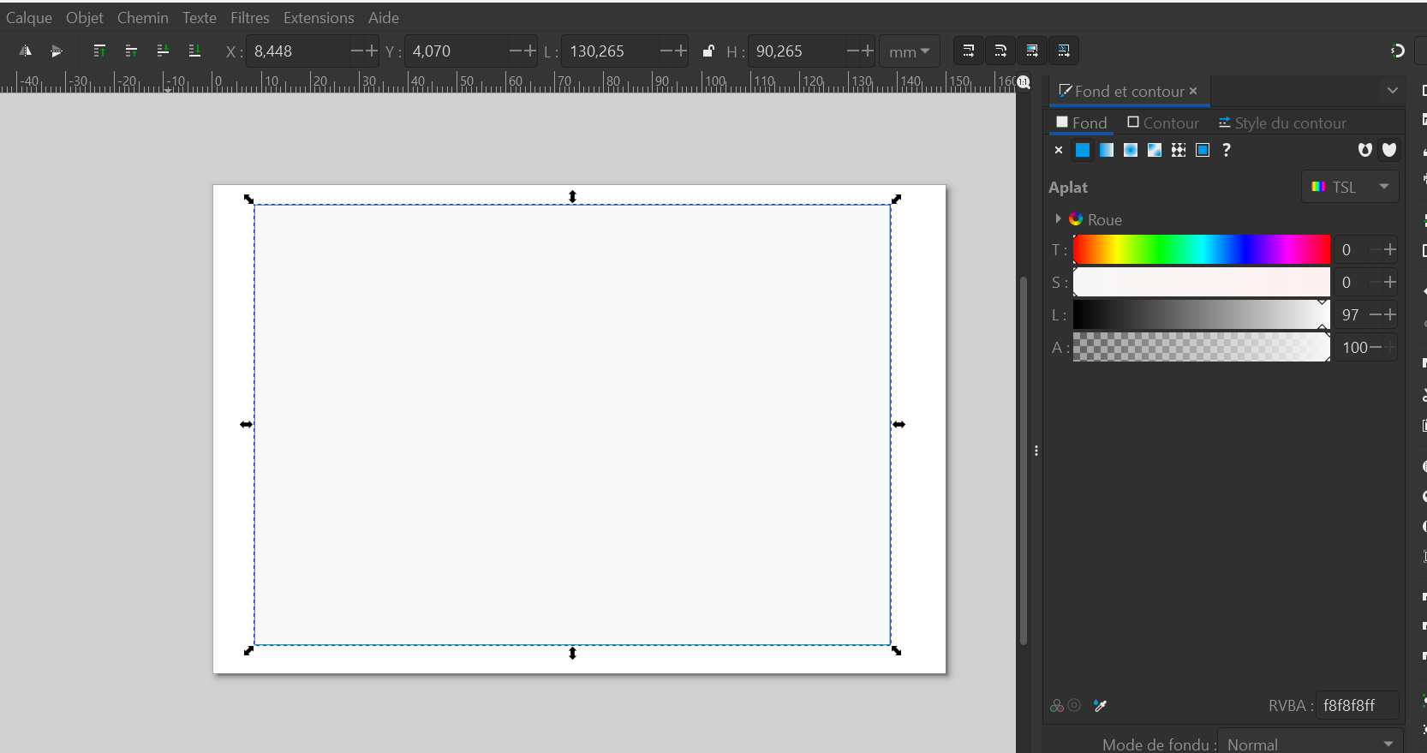Select pattern fill icon

coord(1179,150)
